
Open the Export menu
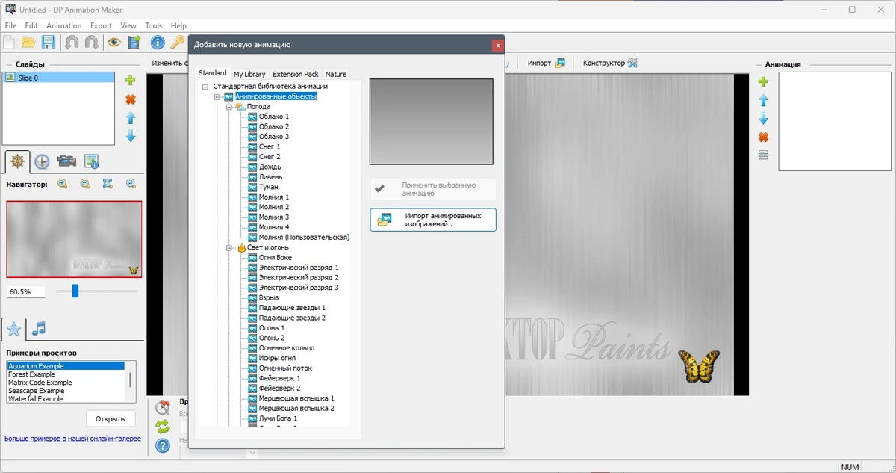tap(101, 25)
